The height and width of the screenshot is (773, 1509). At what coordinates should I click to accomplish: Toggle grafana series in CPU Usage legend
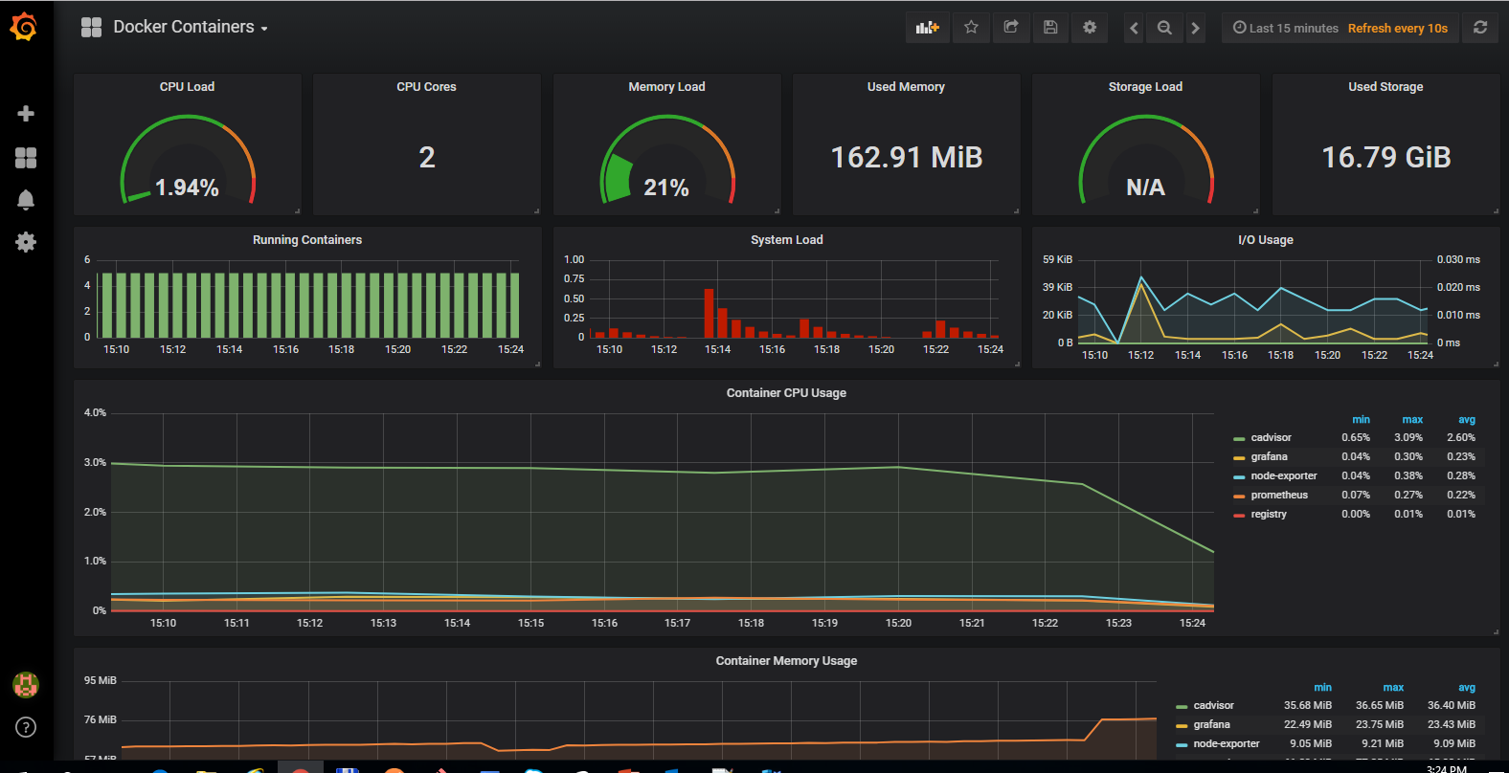(x=1269, y=456)
